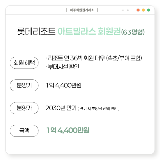Click the 만기 시 분양금 전액 반환 note
Screen dimensions: 160x160
point(98,109)
